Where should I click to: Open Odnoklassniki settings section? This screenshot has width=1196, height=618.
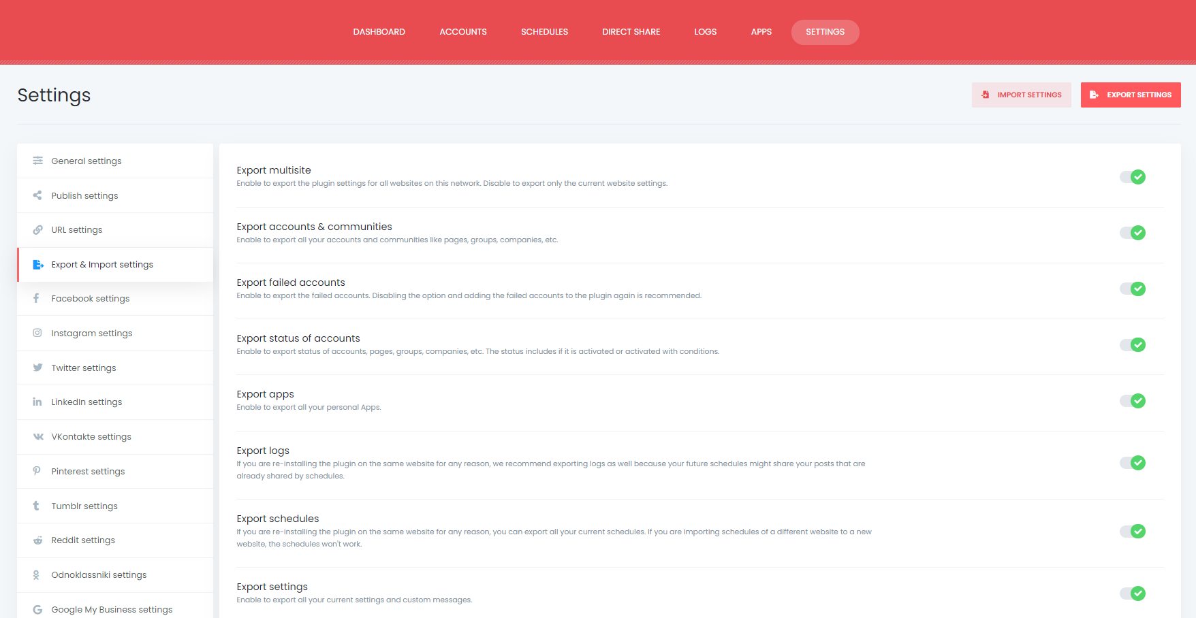(115, 575)
